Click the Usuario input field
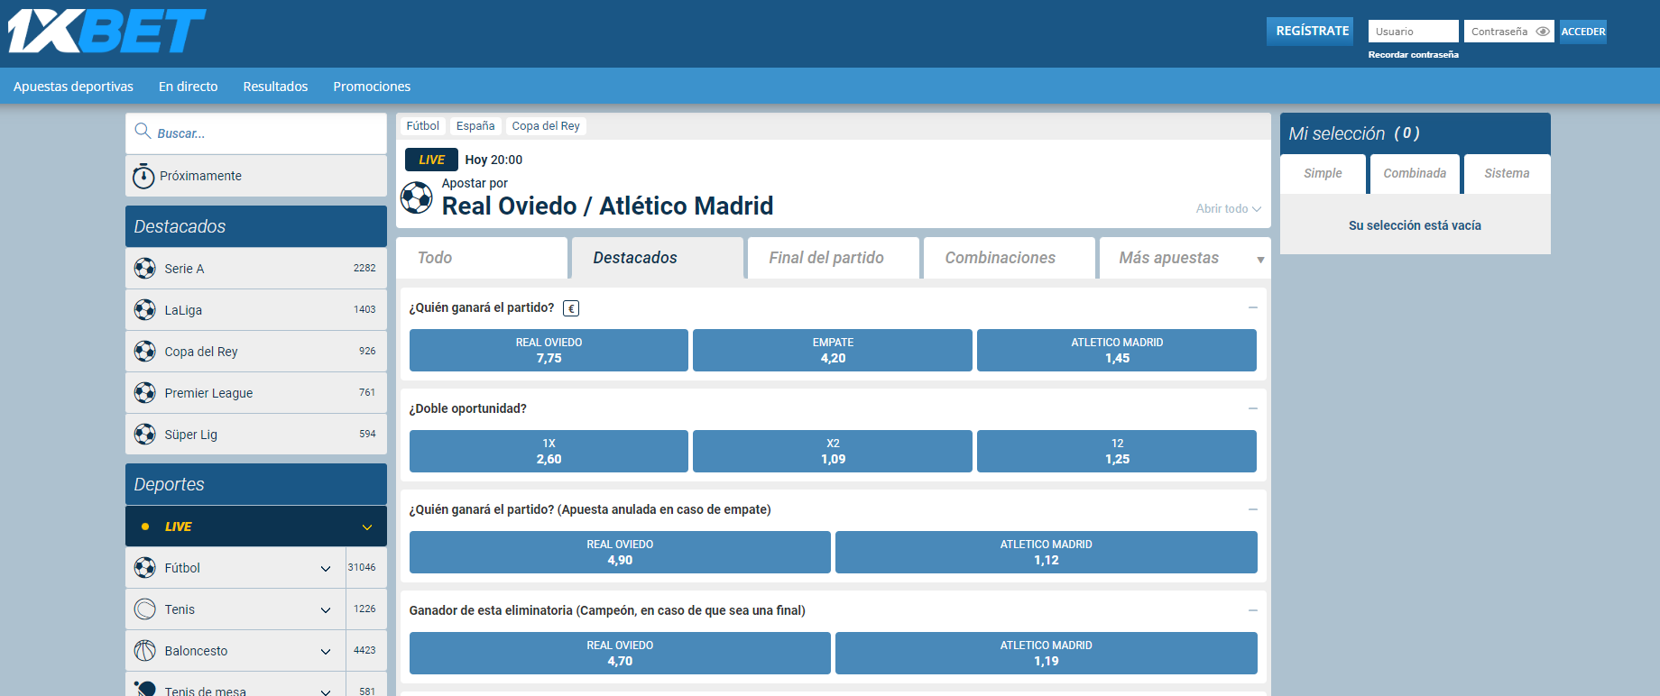1660x696 pixels. (x=1413, y=32)
